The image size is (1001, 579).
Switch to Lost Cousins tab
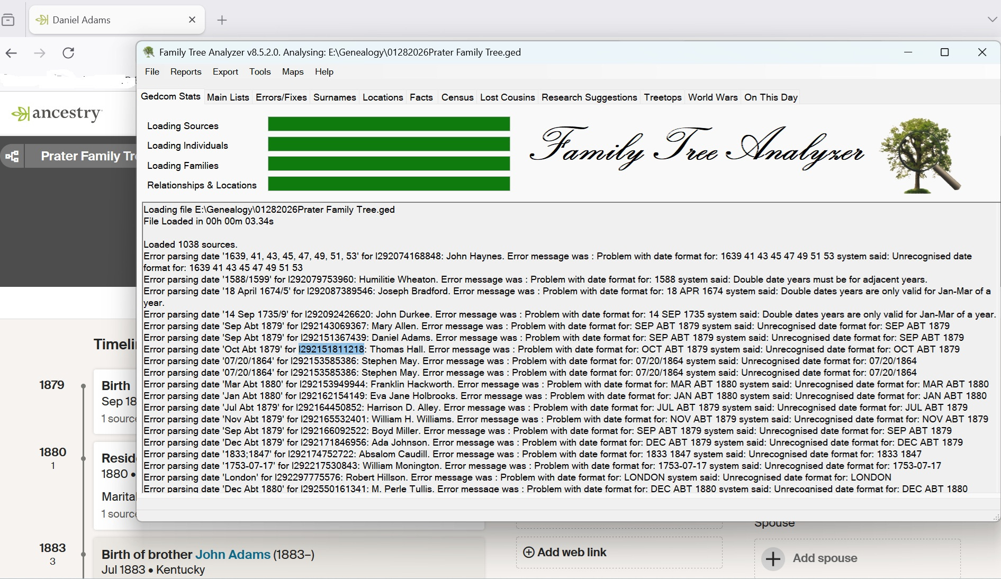508,97
